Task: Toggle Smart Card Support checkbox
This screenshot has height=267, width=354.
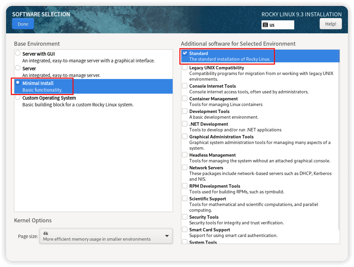Action: (x=185, y=229)
